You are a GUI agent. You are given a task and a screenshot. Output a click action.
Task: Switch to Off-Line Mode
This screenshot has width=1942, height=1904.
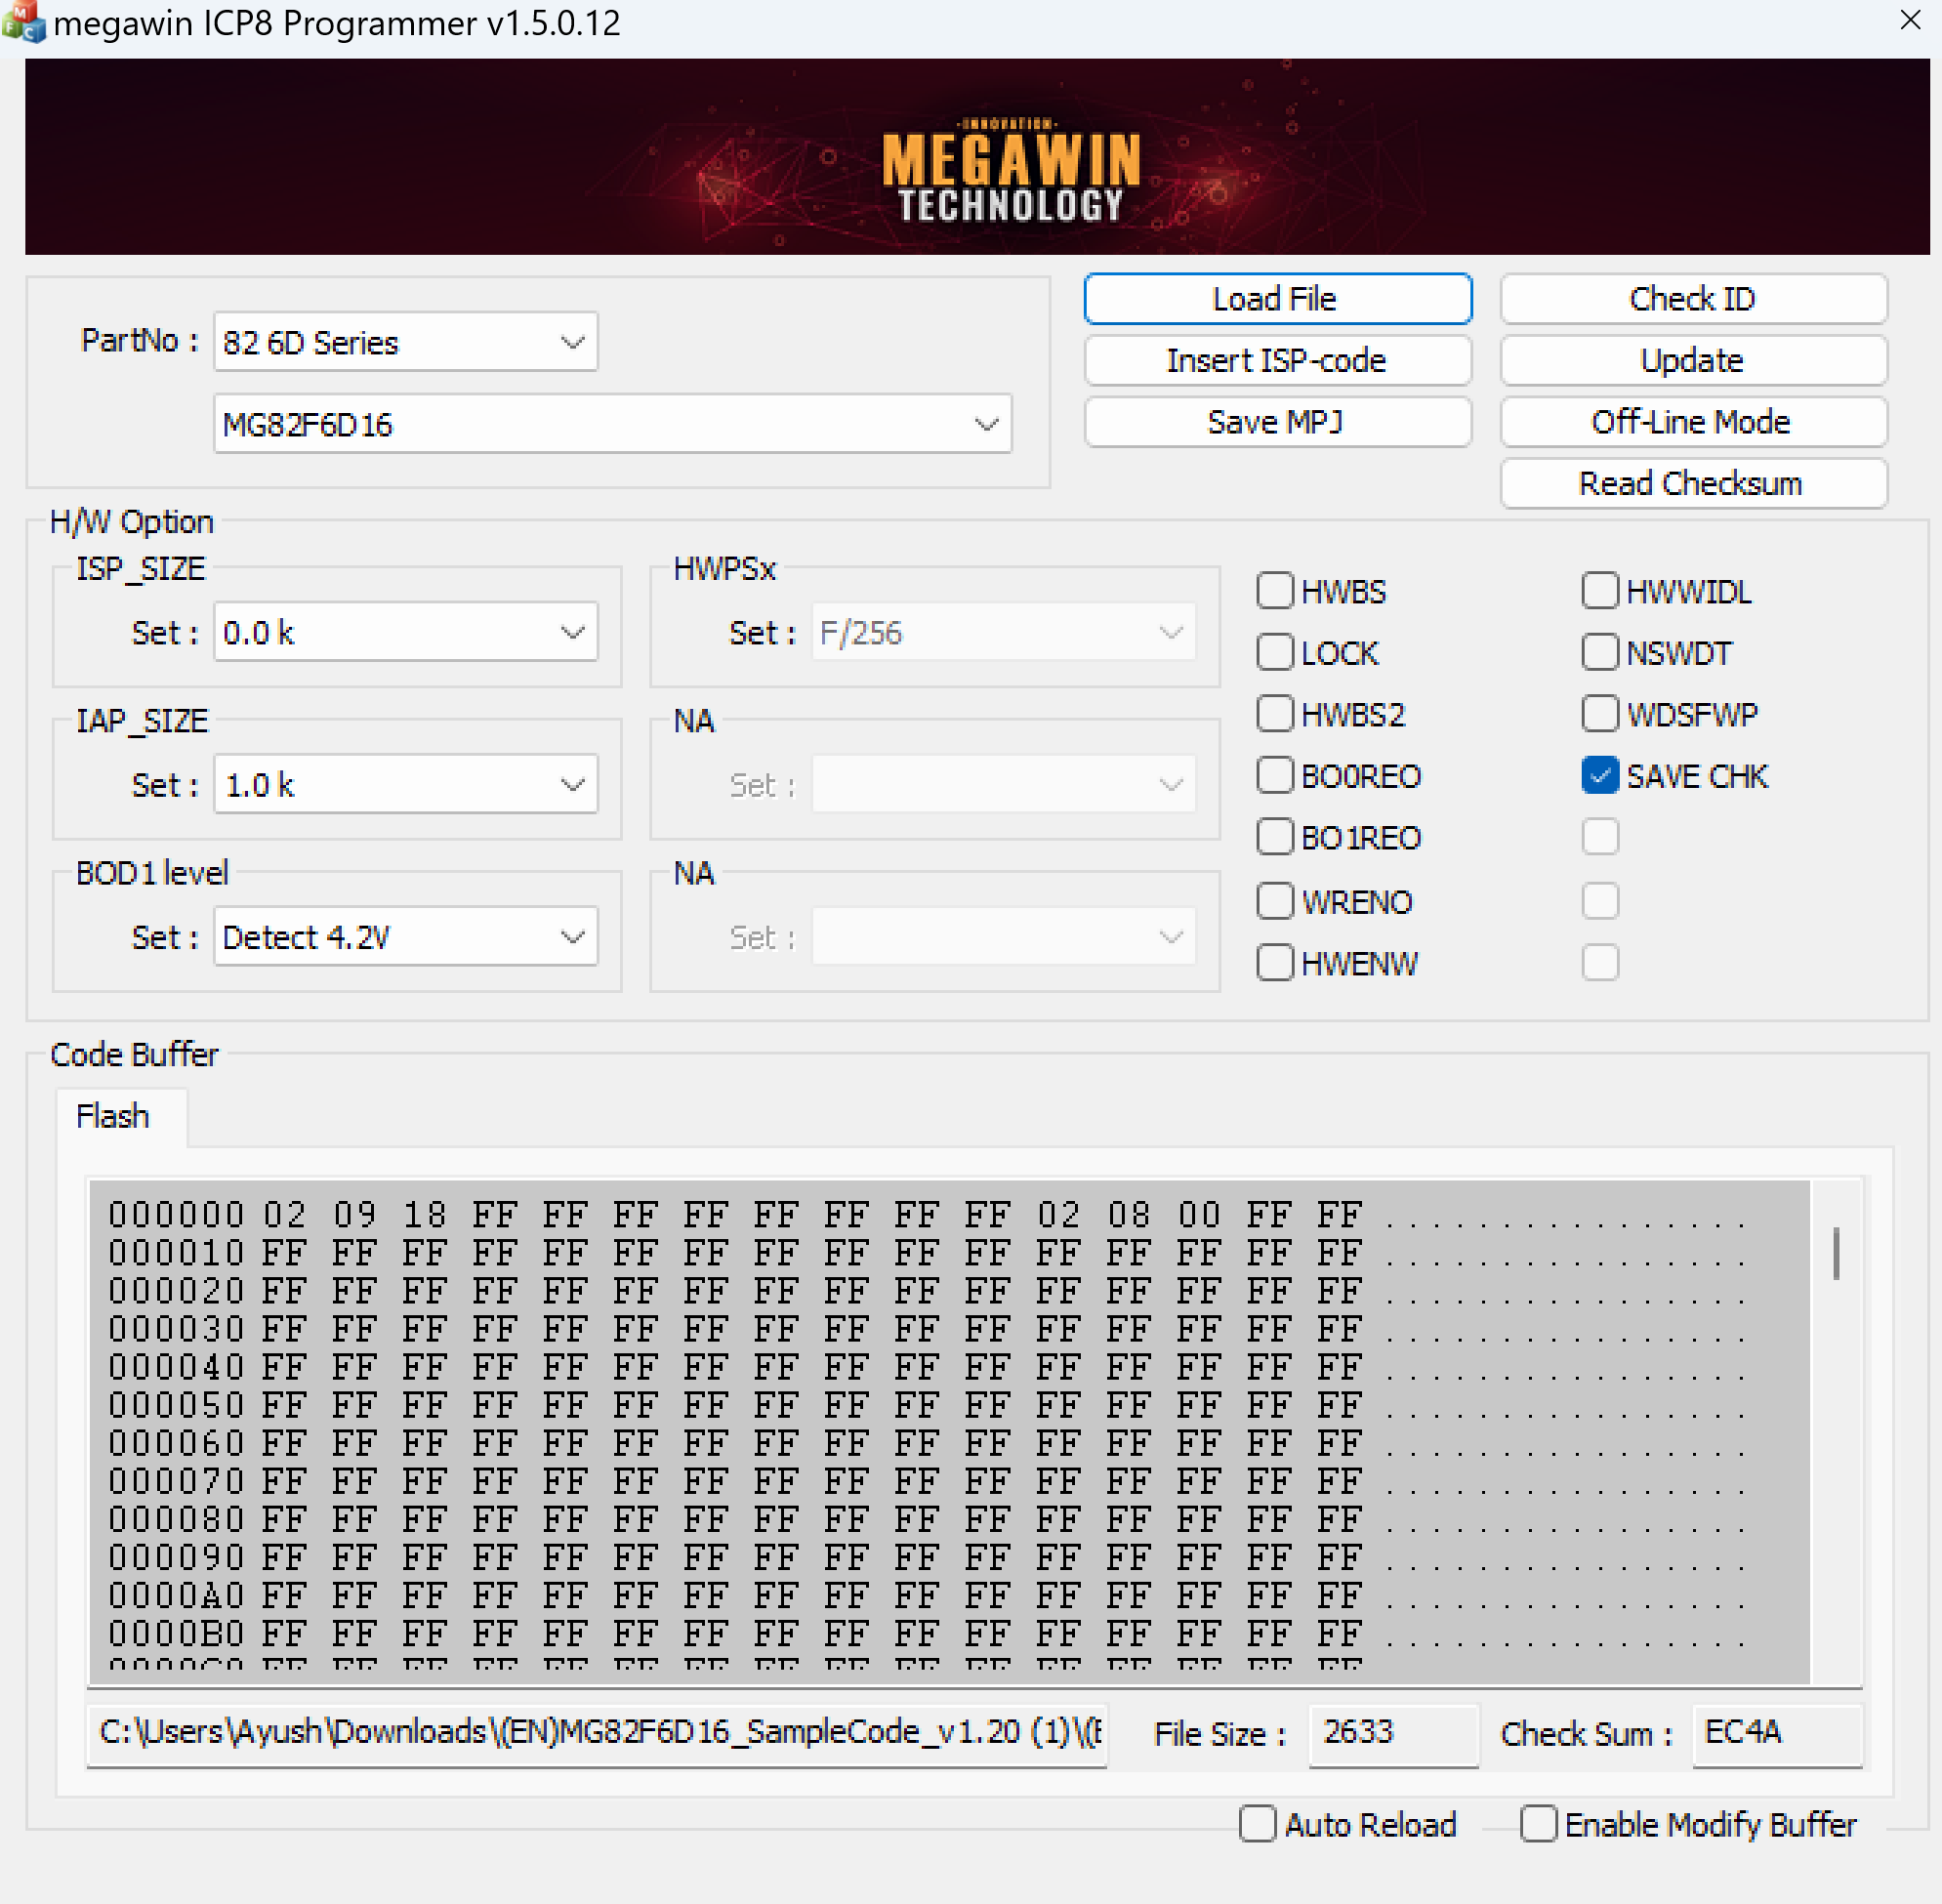[1692, 422]
